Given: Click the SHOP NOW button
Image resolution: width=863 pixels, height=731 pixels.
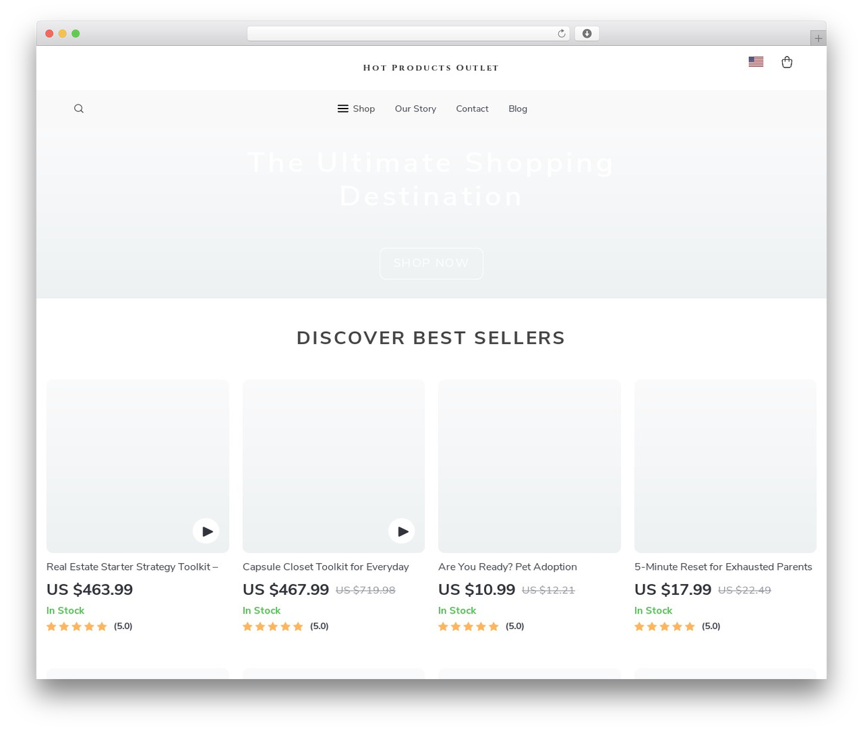Looking at the screenshot, I should (431, 263).
